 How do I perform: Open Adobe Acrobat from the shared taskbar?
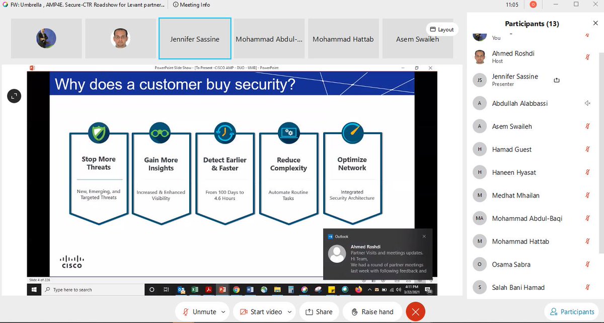click(208, 290)
